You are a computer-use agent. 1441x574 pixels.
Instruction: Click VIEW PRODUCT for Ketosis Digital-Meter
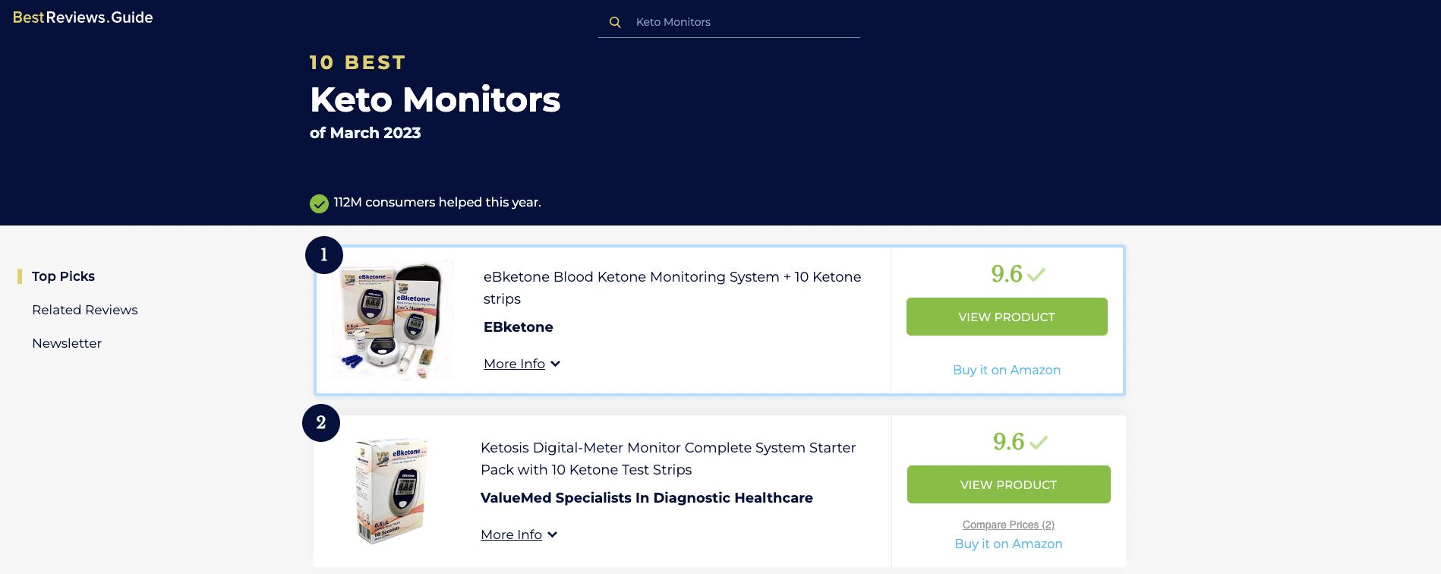tap(1009, 484)
